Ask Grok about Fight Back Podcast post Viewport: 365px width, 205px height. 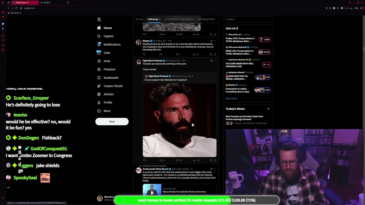[x=211, y=61]
